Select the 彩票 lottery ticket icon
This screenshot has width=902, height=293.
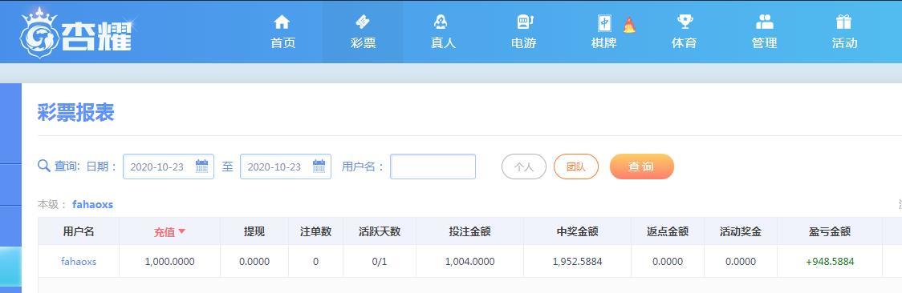tap(363, 22)
